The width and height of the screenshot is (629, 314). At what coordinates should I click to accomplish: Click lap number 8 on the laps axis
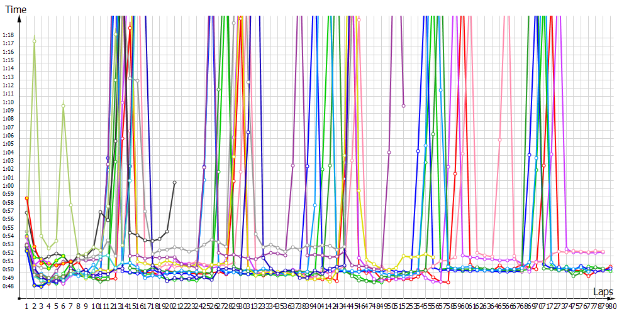(x=78, y=305)
